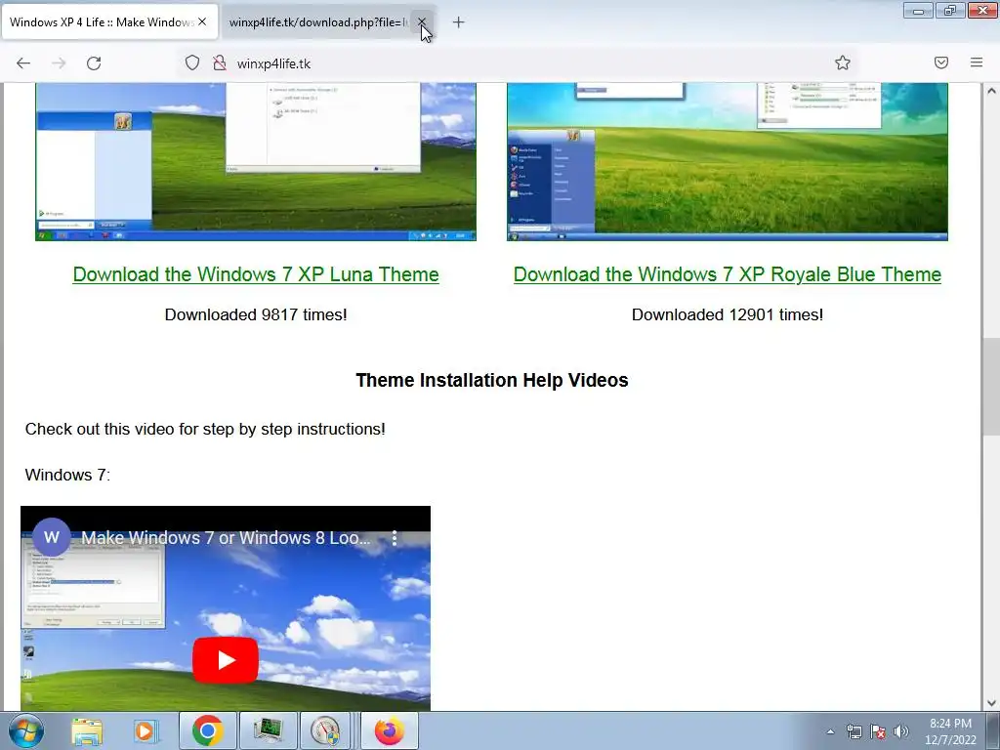1000x750 pixels.
Task: Select the text Downloaded 12901 times!
Action: [727, 315]
